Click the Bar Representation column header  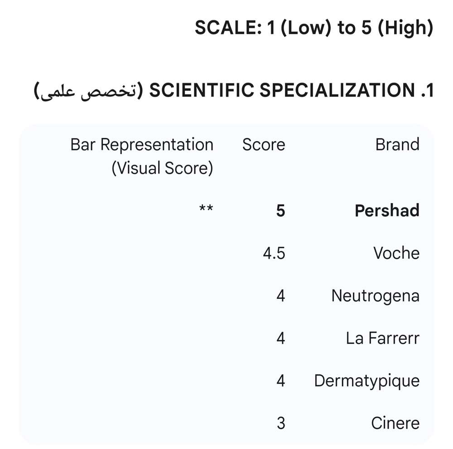coord(142,156)
